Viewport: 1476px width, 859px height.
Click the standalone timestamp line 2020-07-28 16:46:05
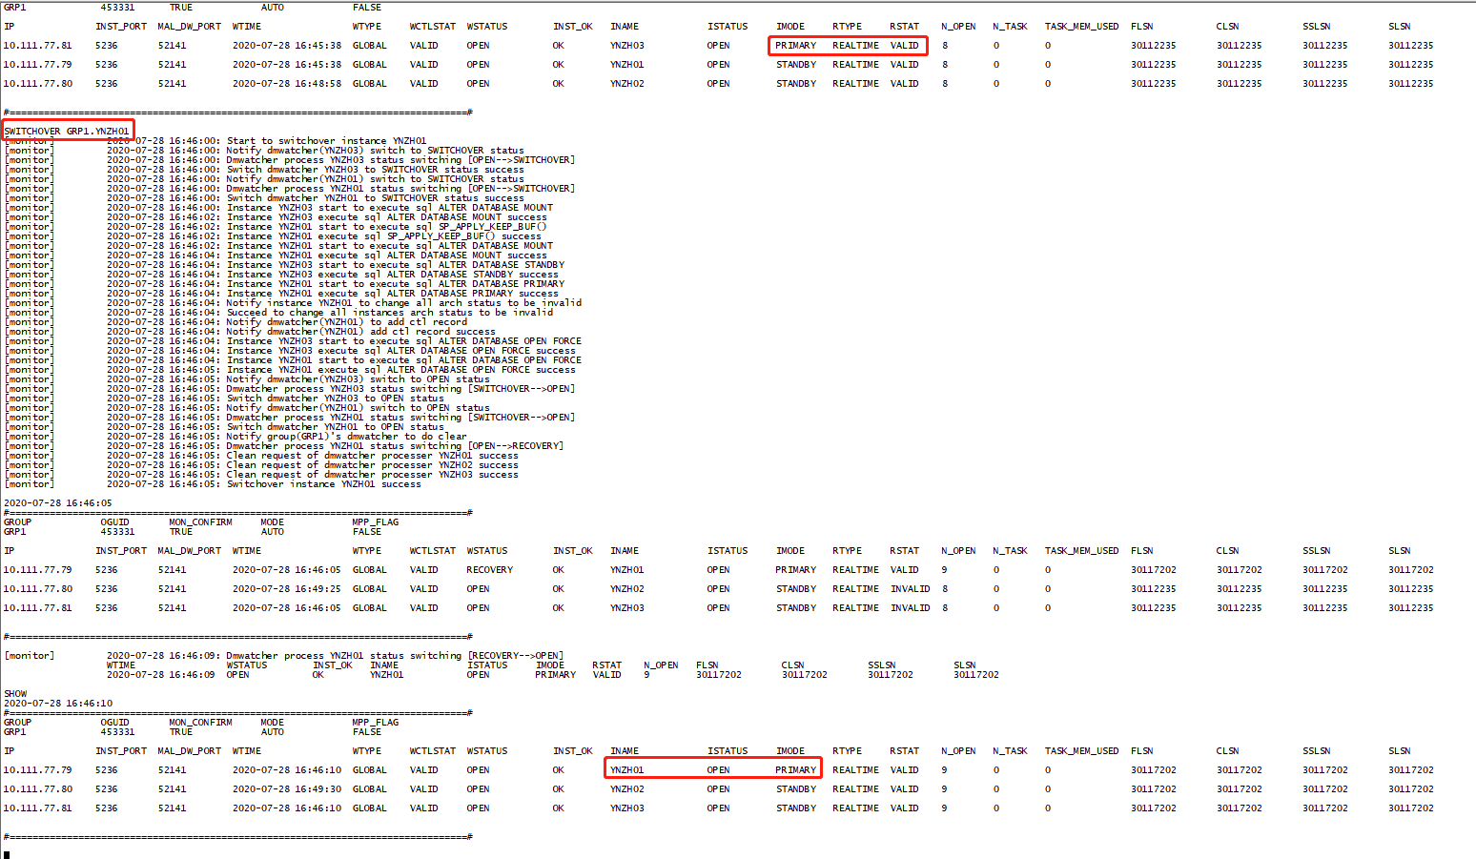58,503
